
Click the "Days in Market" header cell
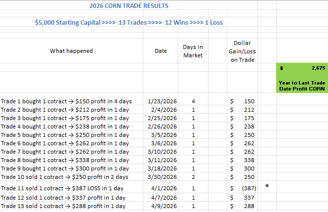point(193,51)
